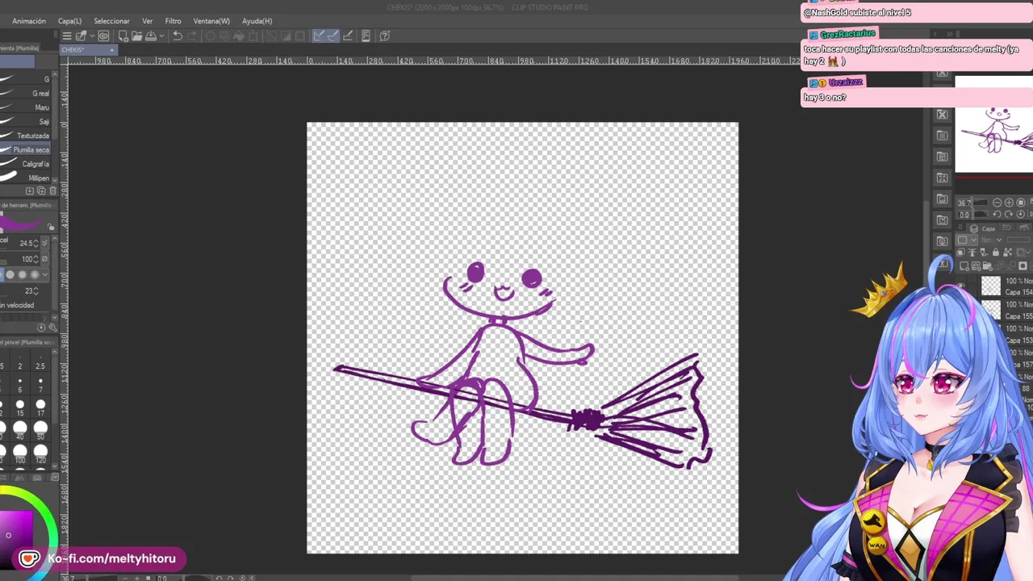Click the Navigator preview thumbnail
Image resolution: width=1033 pixels, height=581 pixels.
[994, 126]
